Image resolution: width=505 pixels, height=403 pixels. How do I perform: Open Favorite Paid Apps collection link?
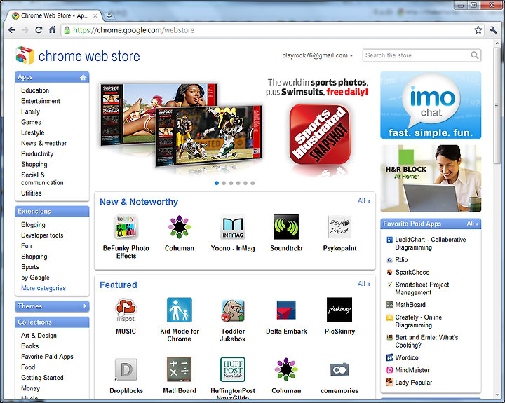[47, 357]
